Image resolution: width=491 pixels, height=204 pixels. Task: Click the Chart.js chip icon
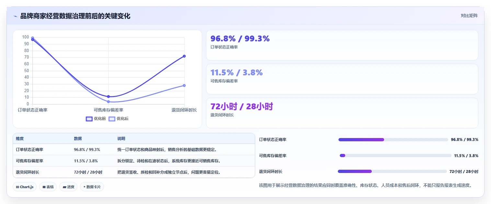17,187
